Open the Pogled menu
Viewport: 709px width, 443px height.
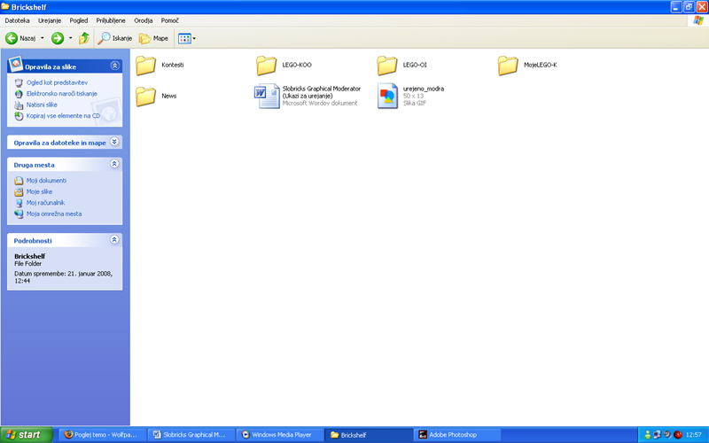(79, 20)
